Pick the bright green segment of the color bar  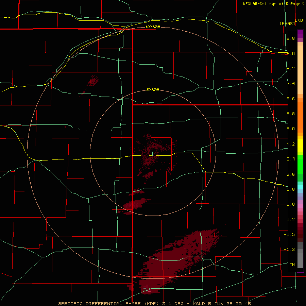pyautogui.click(x=300, y=165)
